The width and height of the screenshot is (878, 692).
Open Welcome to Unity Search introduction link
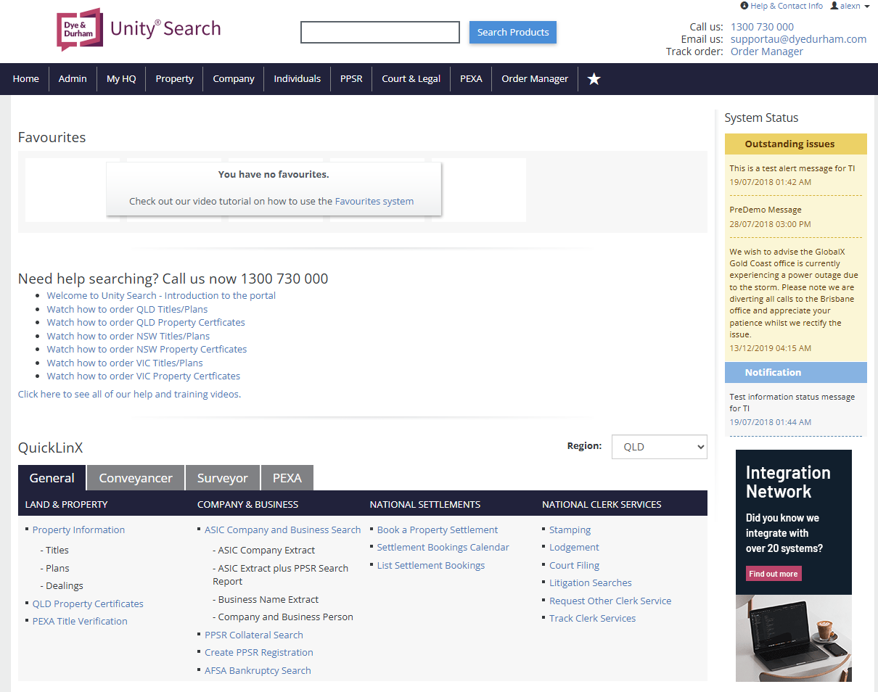pyautogui.click(x=161, y=295)
